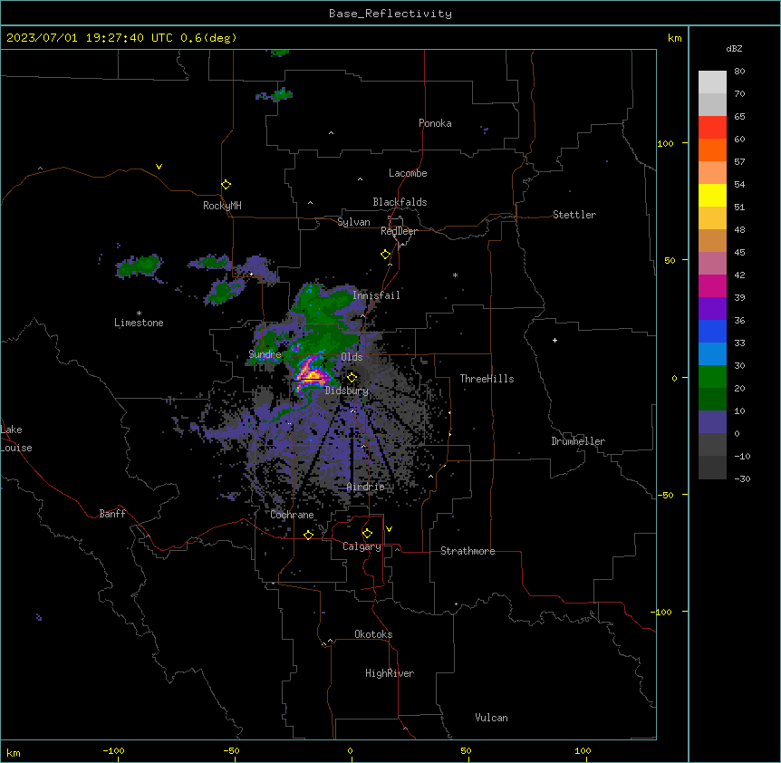The image size is (781, 763).
Task: Click the 0 tick on the bottom axis
Action: click(350, 750)
